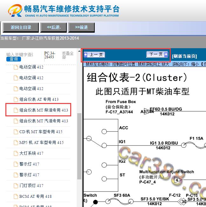Click document icon beside 门灯顶灯 417
The image size is (206, 207).
click(16, 186)
